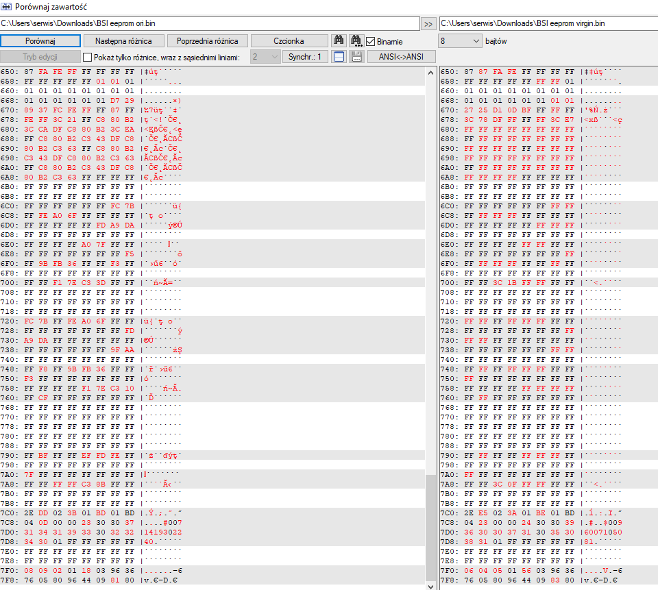Click the left pane scrollbar up arrow

point(430,73)
